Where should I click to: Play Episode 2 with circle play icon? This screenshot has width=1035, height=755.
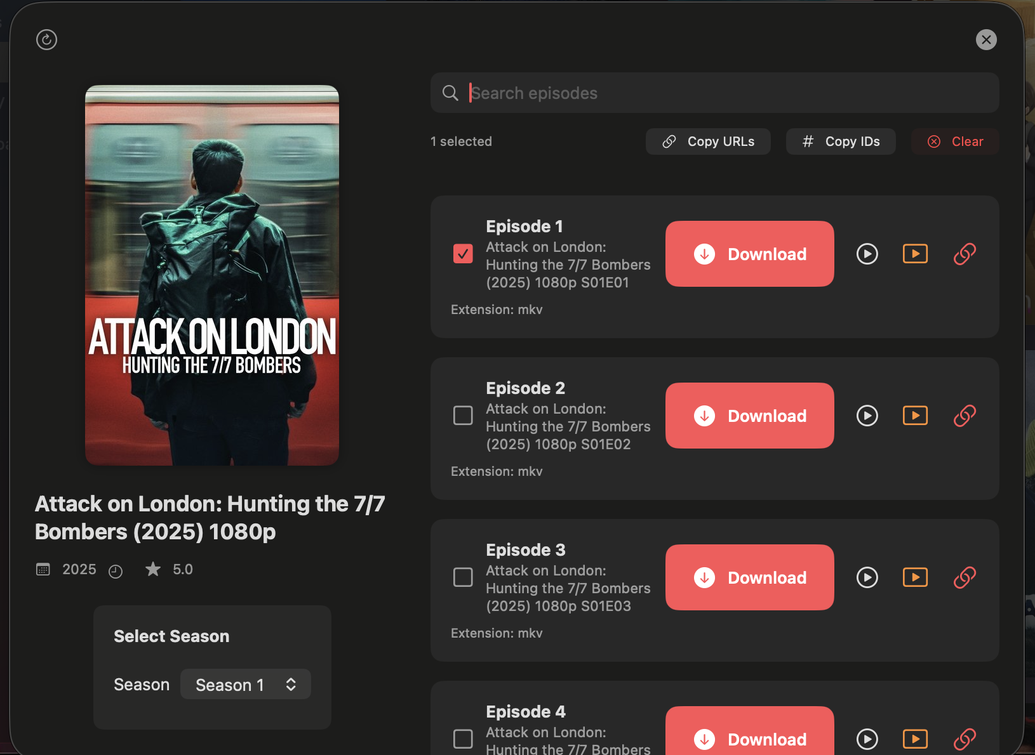pyautogui.click(x=867, y=416)
